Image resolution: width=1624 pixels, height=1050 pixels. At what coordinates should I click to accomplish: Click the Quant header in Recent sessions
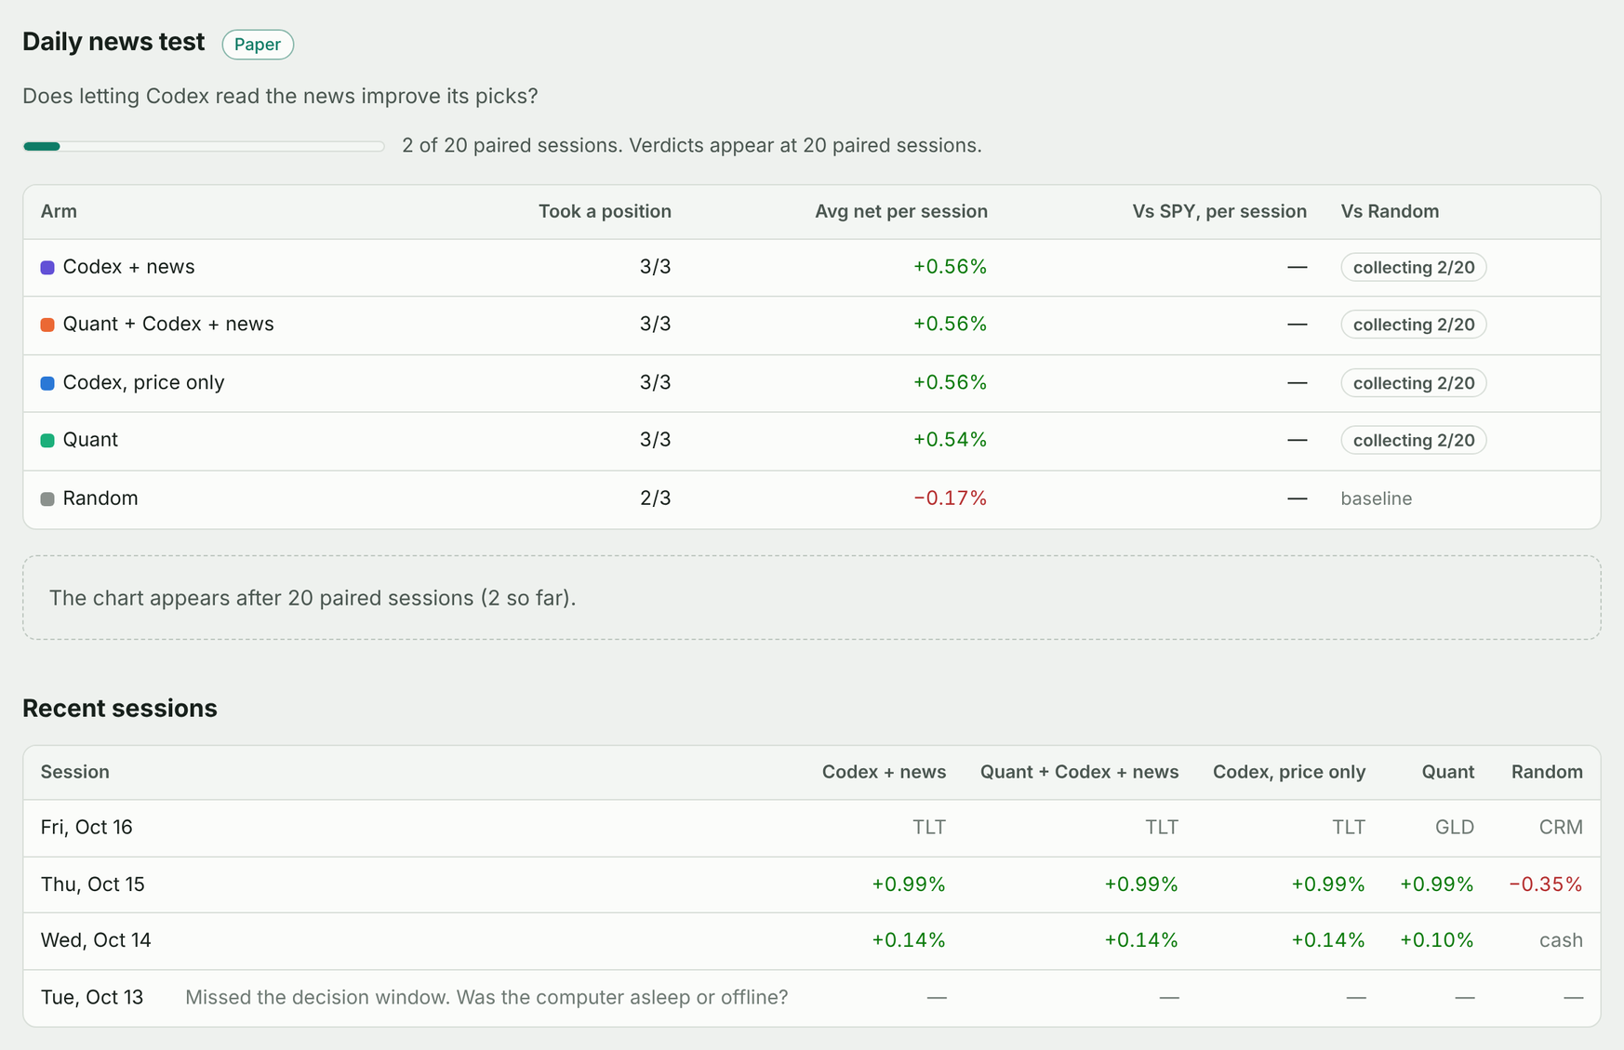coord(1448,772)
